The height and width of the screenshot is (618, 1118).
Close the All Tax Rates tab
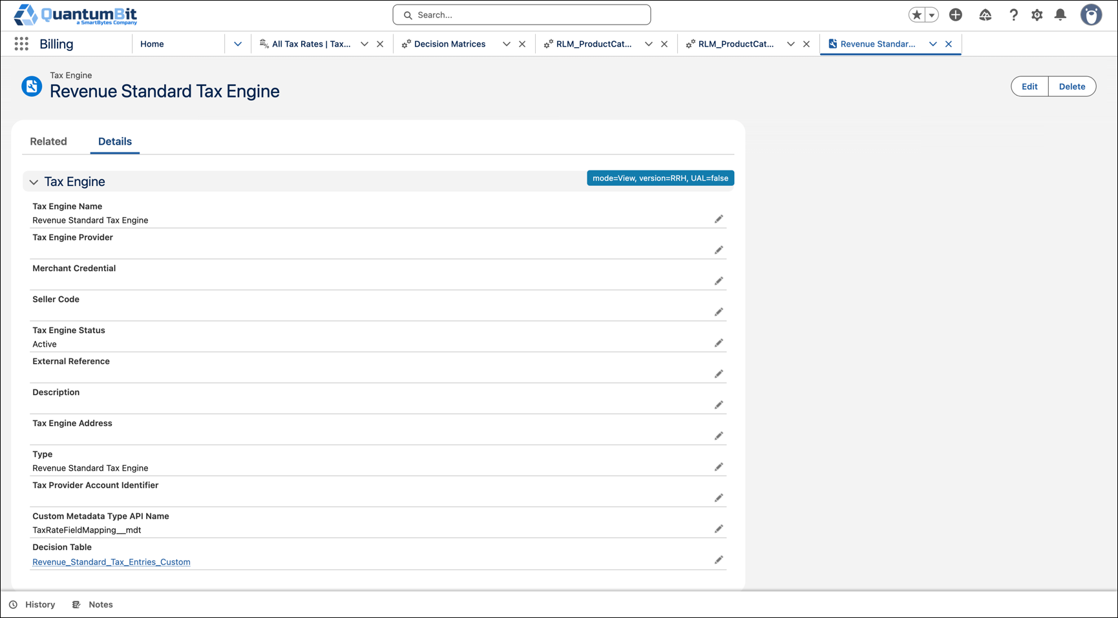coord(380,44)
